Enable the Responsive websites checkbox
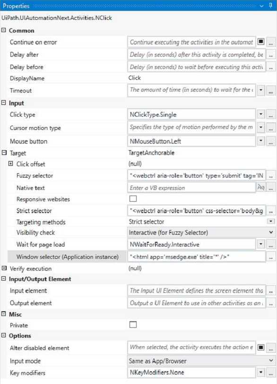The height and width of the screenshot is (384, 277). (x=133, y=198)
